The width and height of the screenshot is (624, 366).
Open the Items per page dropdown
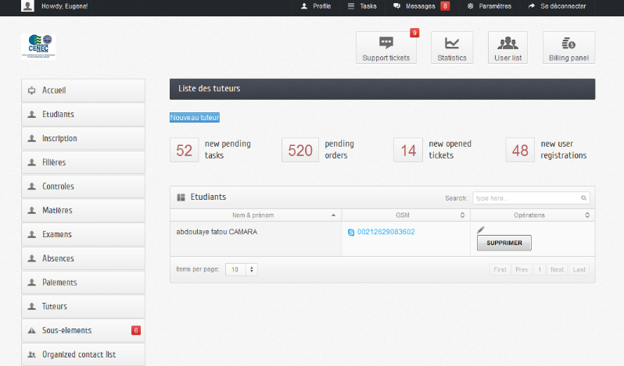point(242,269)
